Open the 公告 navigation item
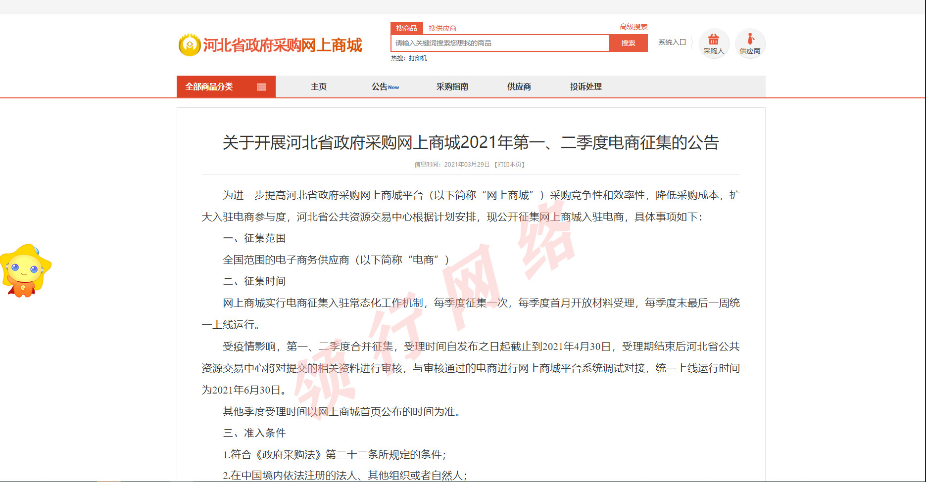 pyautogui.click(x=385, y=87)
